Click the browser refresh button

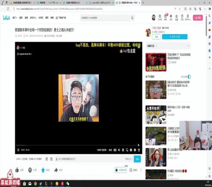8,9
